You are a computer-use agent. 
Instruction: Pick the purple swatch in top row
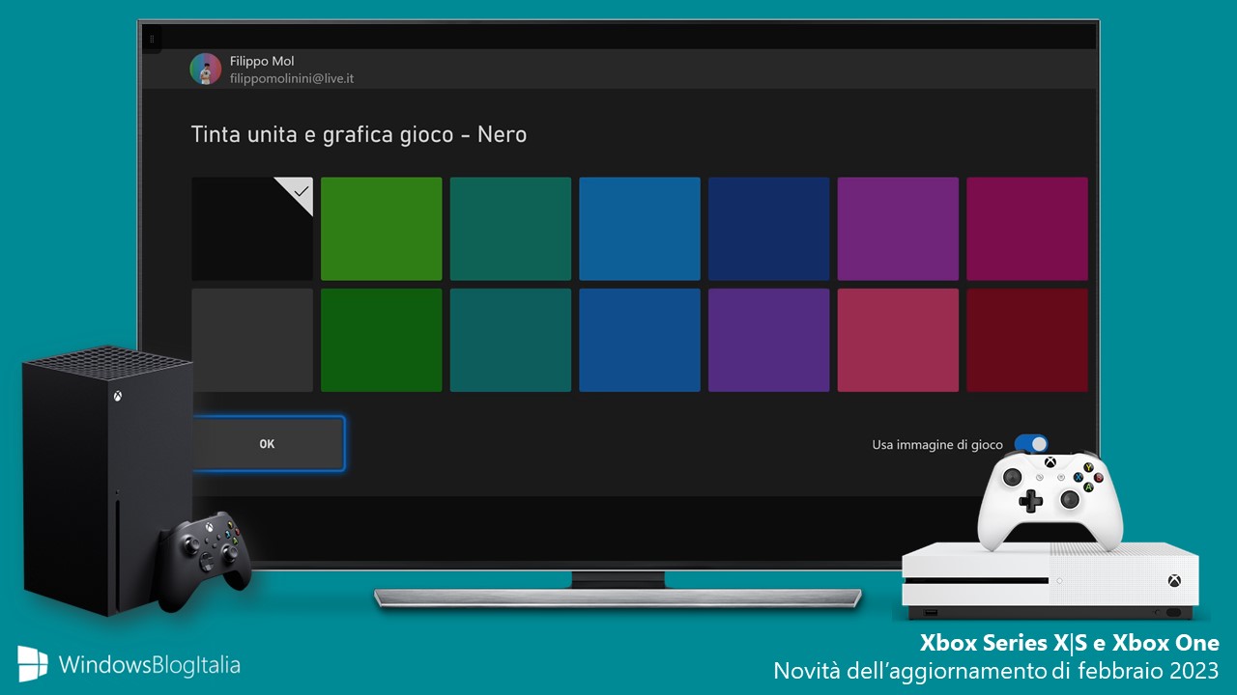[x=898, y=229]
